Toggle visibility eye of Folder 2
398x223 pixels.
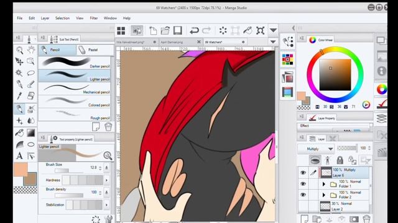tap(303, 195)
